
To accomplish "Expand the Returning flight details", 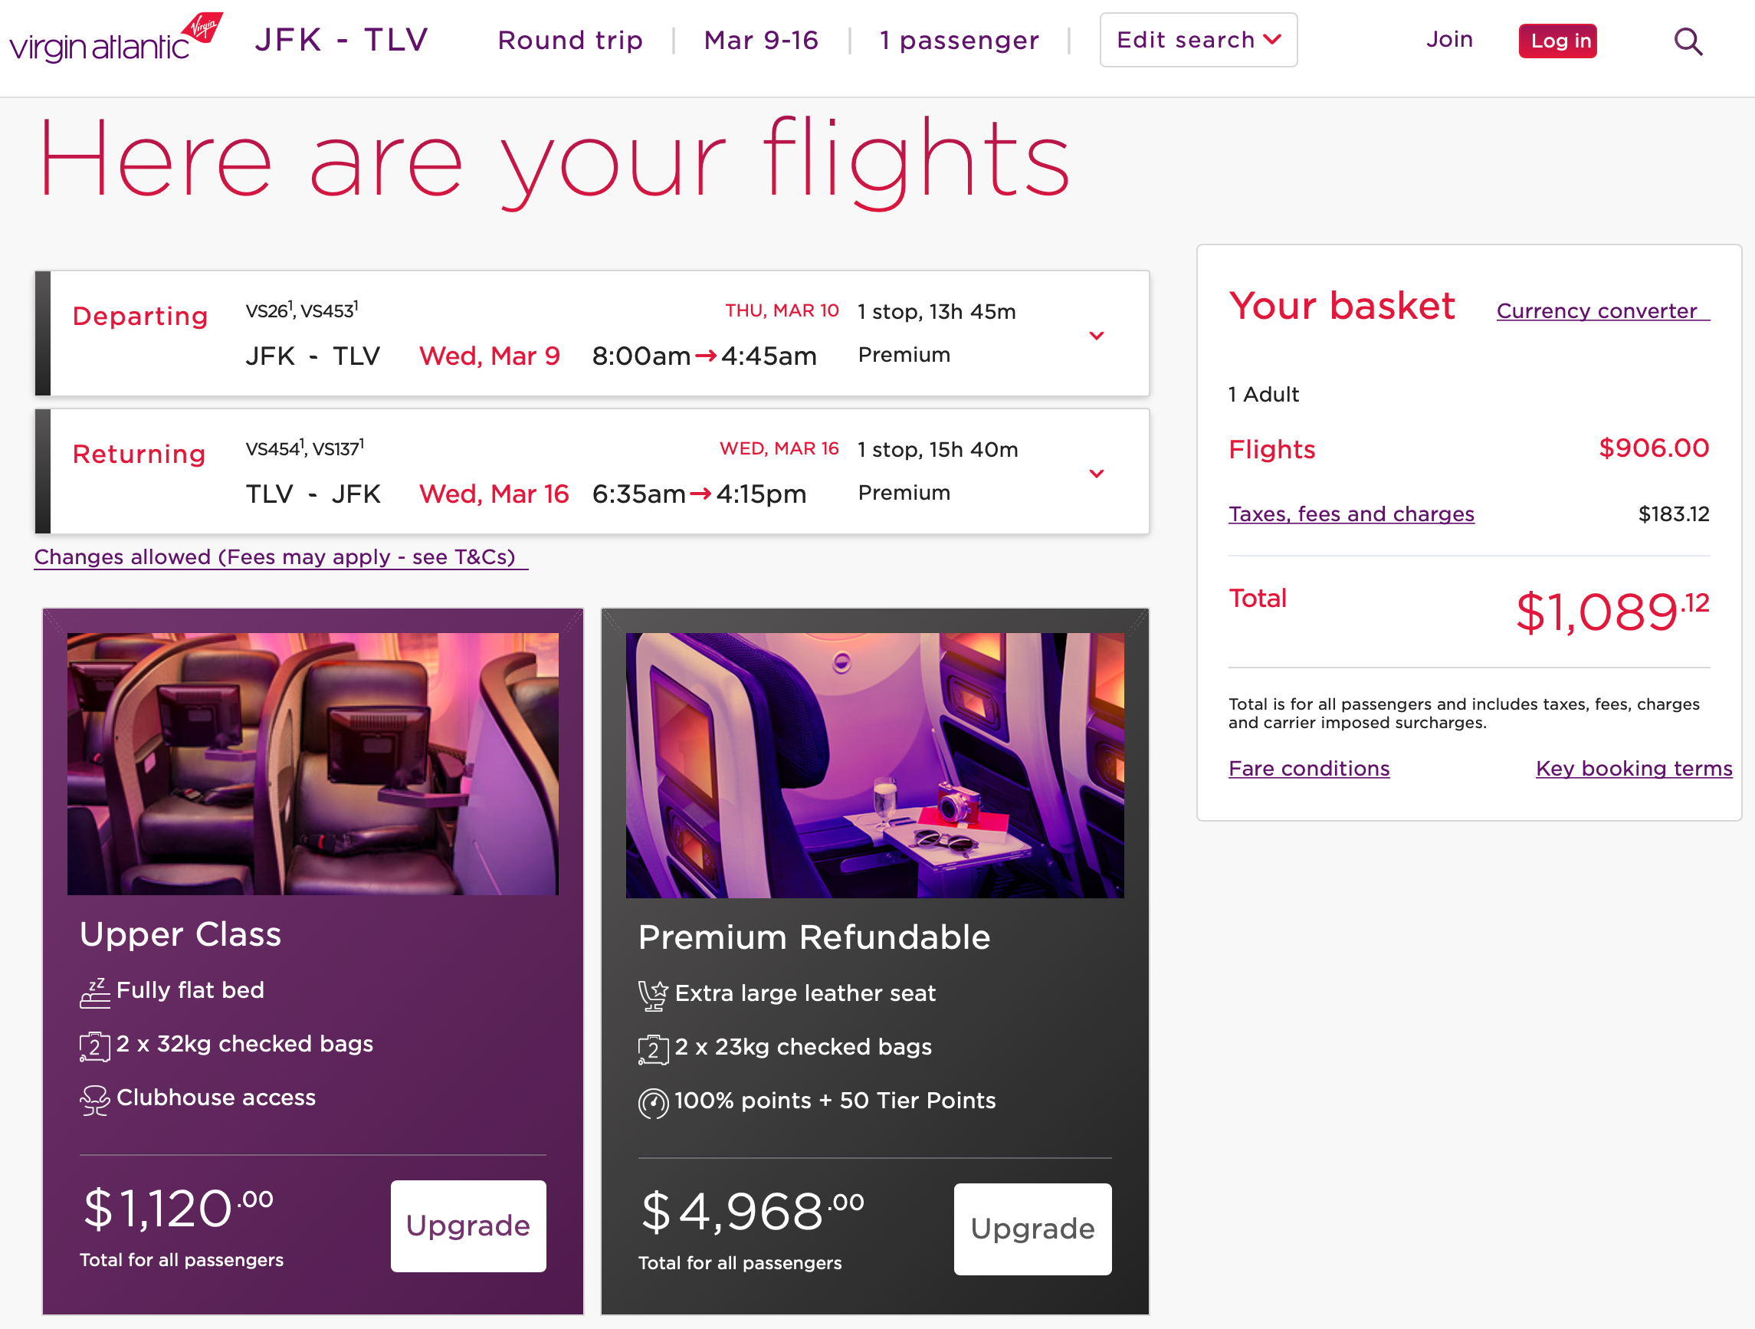I will [x=1097, y=473].
